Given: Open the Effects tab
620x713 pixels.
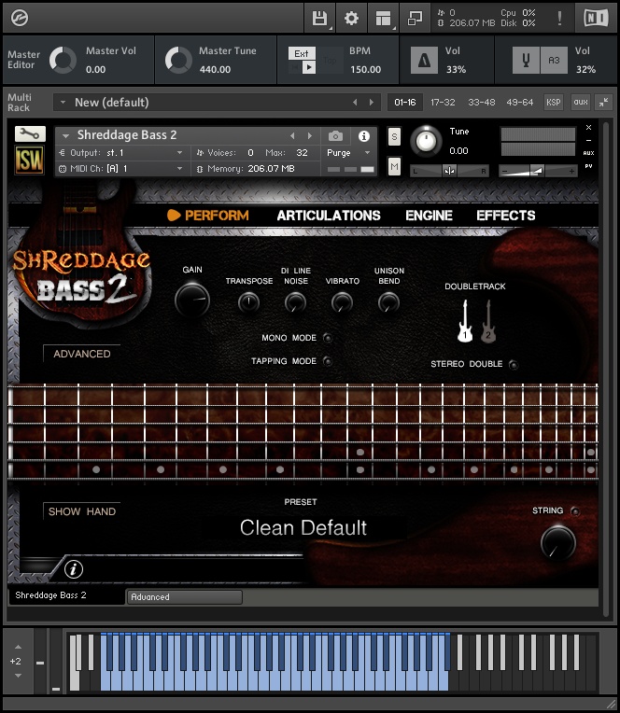Looking at the screenshot, I should point(505,216).
